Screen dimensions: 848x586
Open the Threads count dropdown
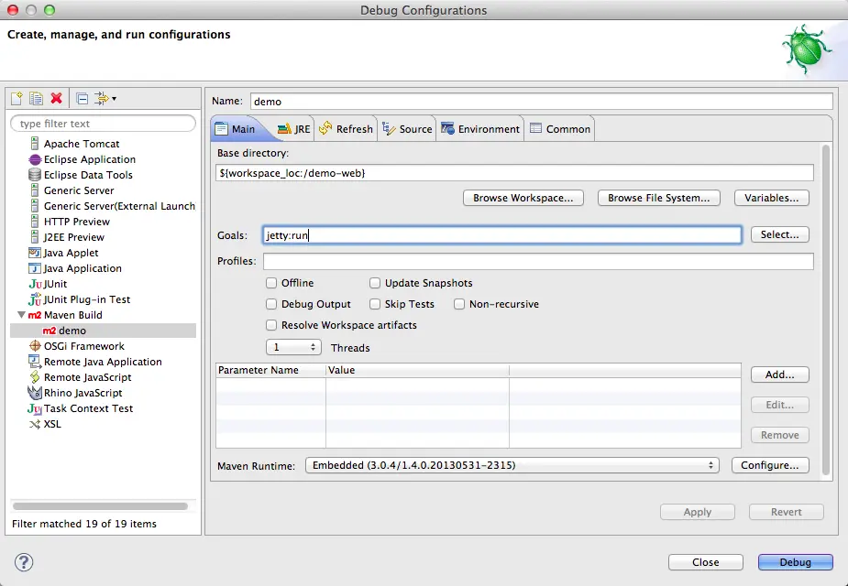(293, 347)
